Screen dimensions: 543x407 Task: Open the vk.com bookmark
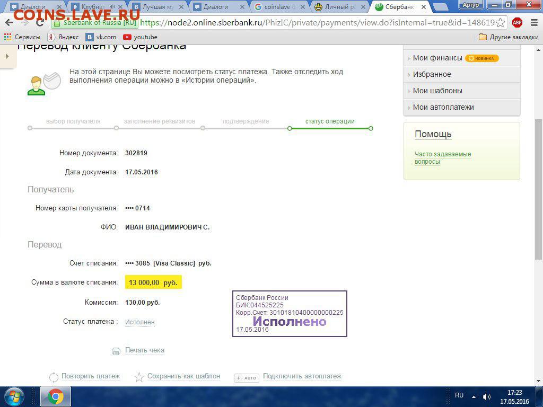(101, 37)
